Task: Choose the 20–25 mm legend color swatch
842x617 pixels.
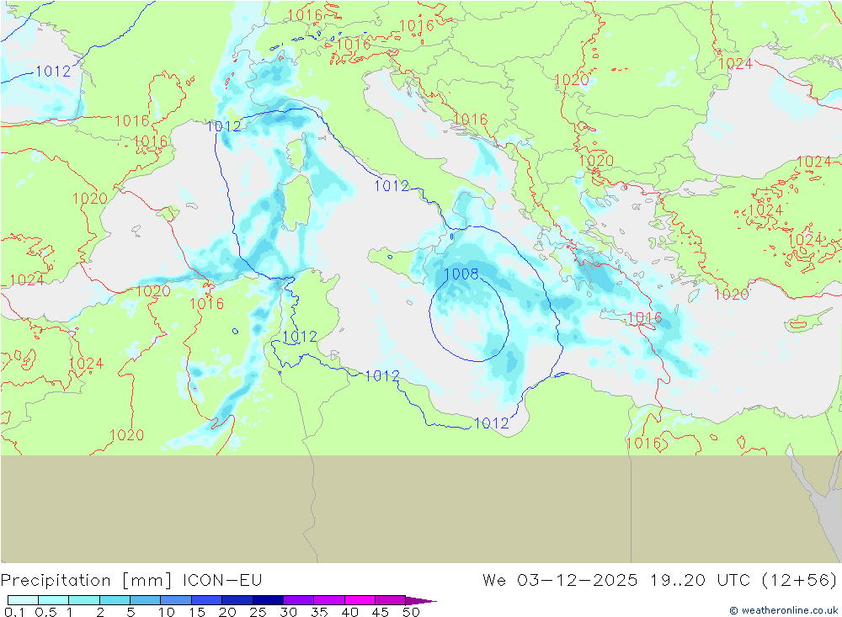Action: pyautogui.click(x=237, y=600)
